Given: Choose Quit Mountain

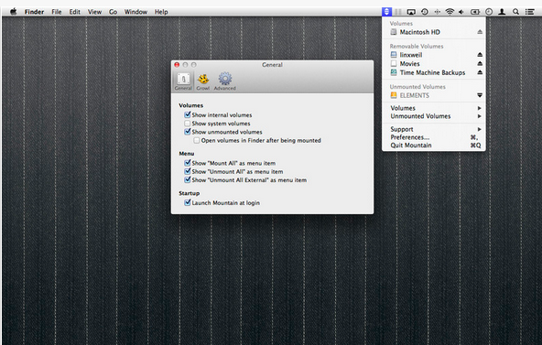Looking at the screenshot, I should point(434,146).
